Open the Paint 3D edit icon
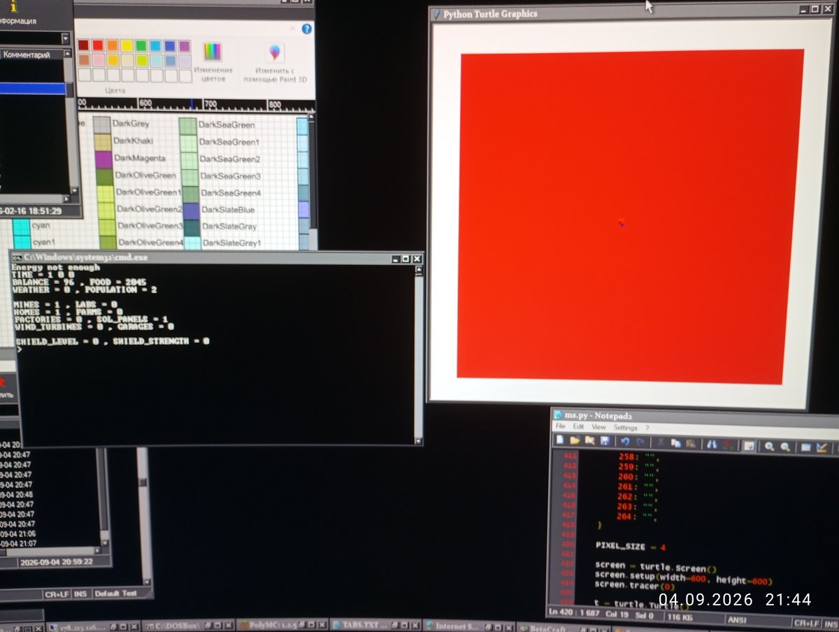The image size is (839, 632). pyautogui.click(x=275, y=53)
